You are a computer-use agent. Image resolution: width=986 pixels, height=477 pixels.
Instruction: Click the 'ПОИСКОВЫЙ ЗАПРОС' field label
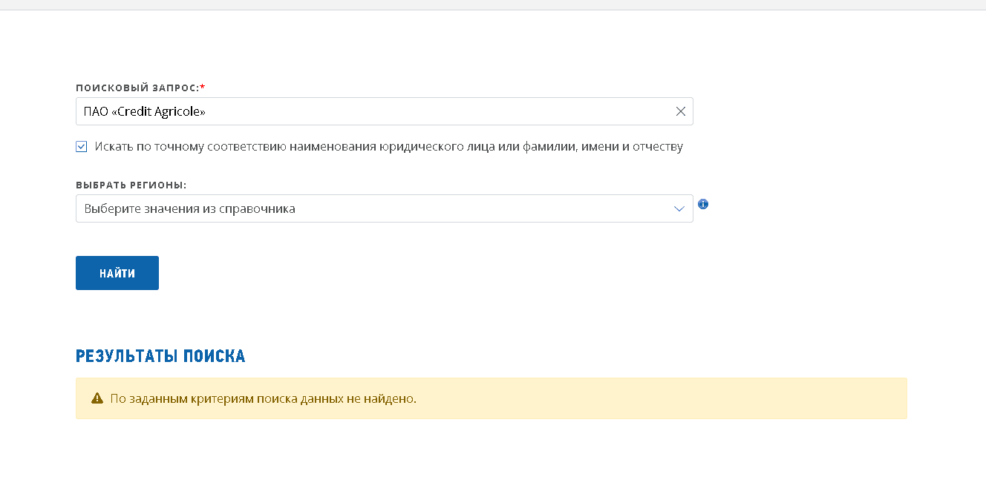(x=137, y=88)
